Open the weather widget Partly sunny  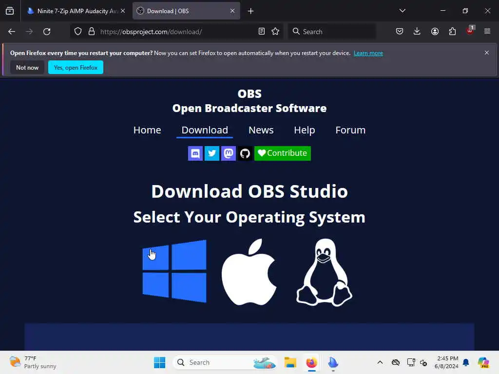(x=33, y=362)
